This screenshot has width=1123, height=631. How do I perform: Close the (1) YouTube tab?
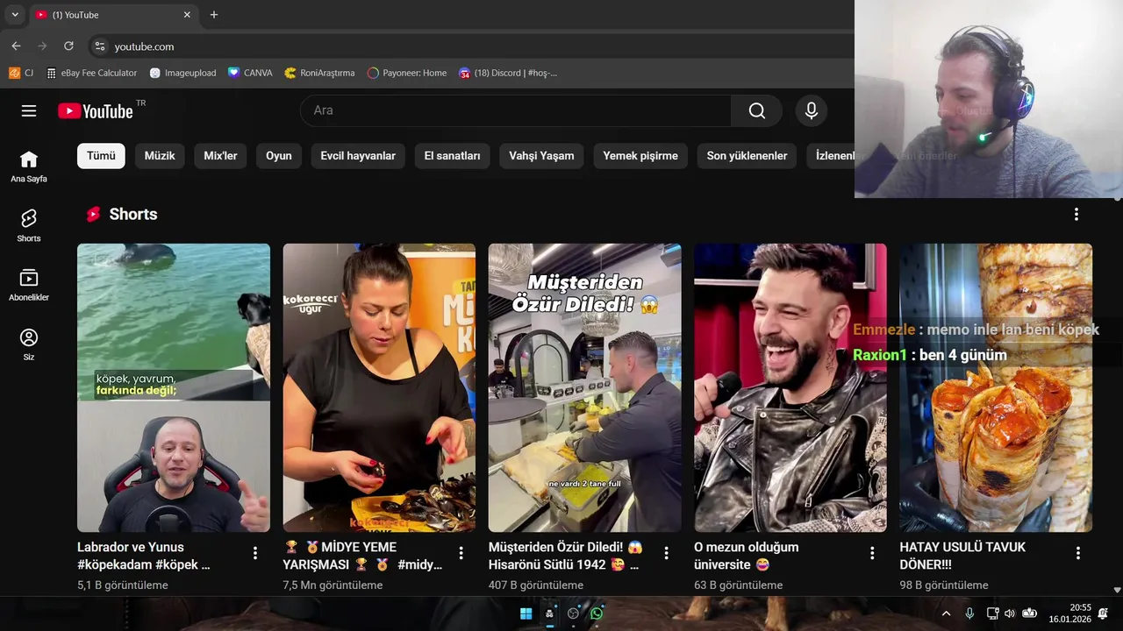pyautogui.click(x=187, y=15)
